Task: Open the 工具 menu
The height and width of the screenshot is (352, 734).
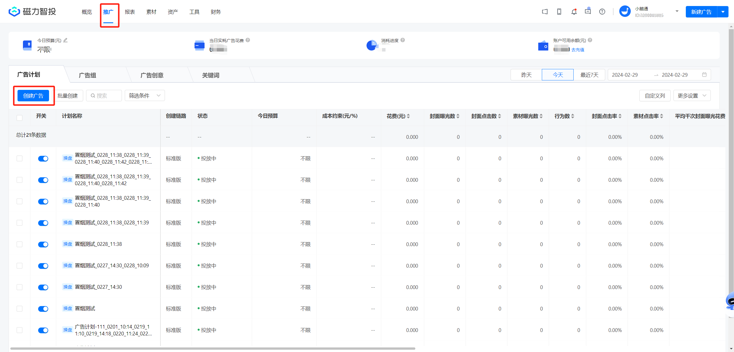Action: 194,12
